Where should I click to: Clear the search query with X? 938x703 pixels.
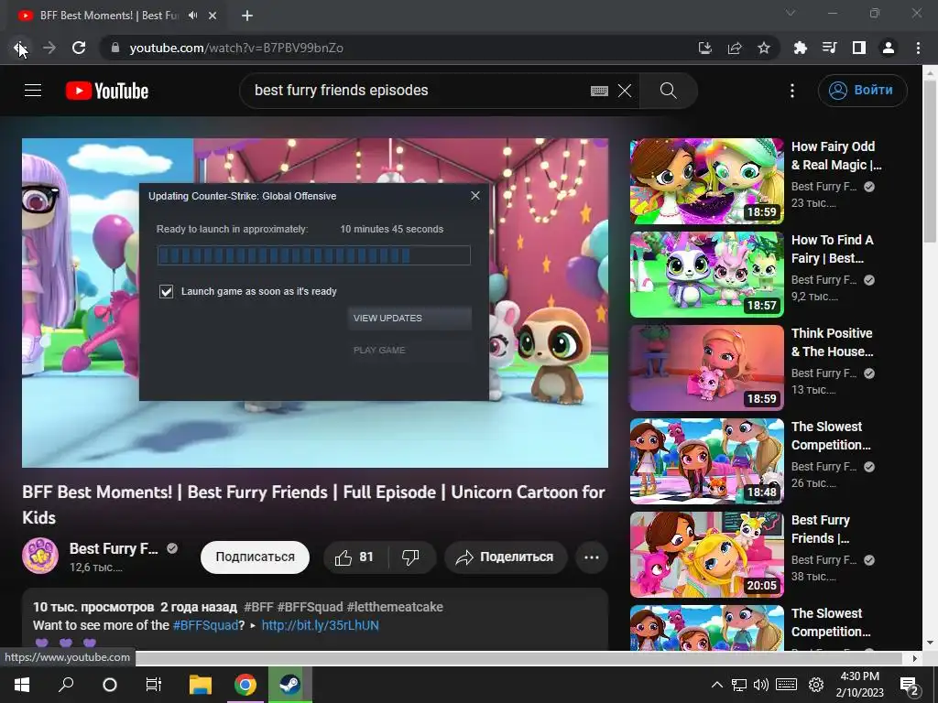[625, 91]
